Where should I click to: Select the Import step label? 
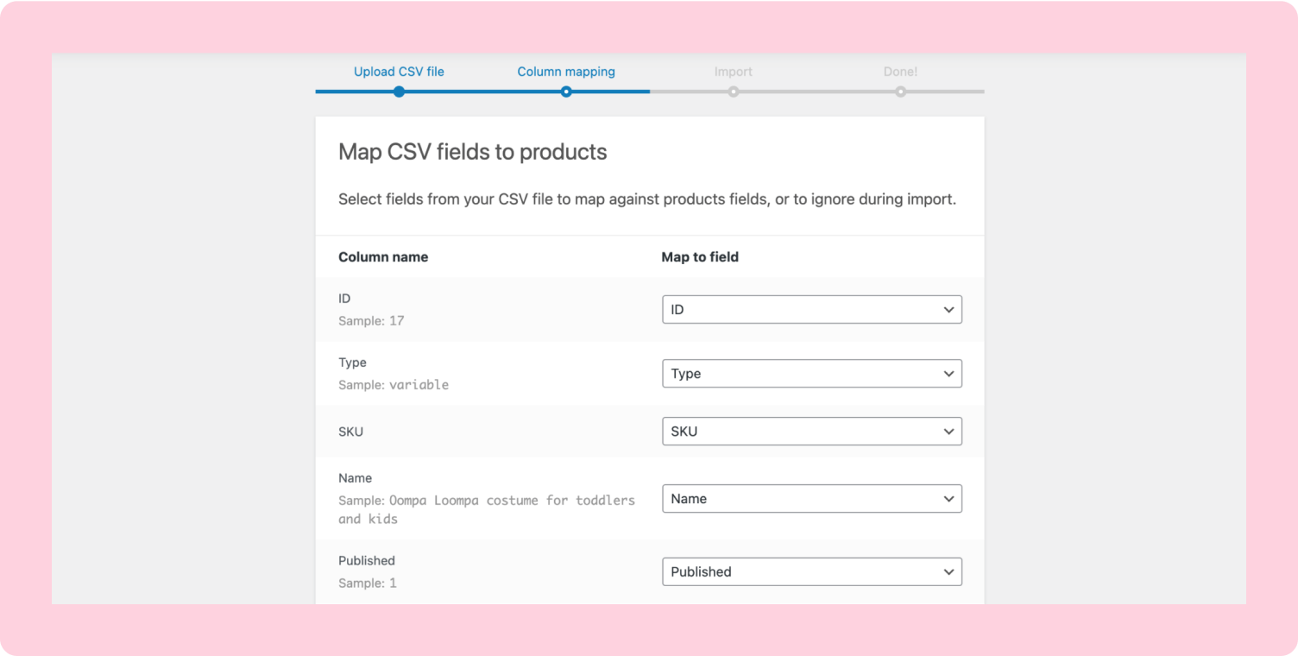tap(733, 72)
